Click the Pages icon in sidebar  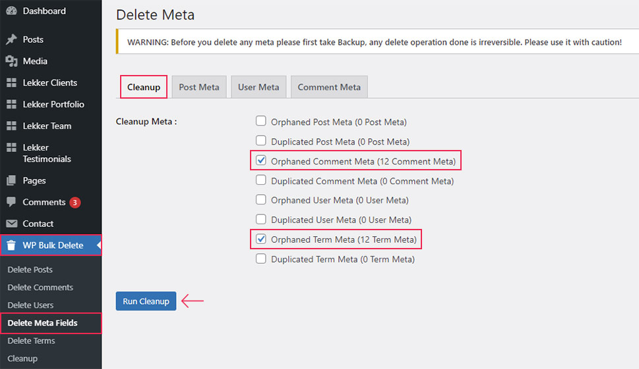(x=11, y=180)
